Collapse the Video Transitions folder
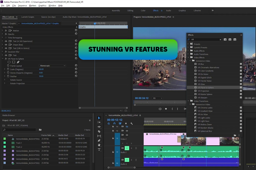The width and height of the screenshot is (256, 170). (188, 101)
